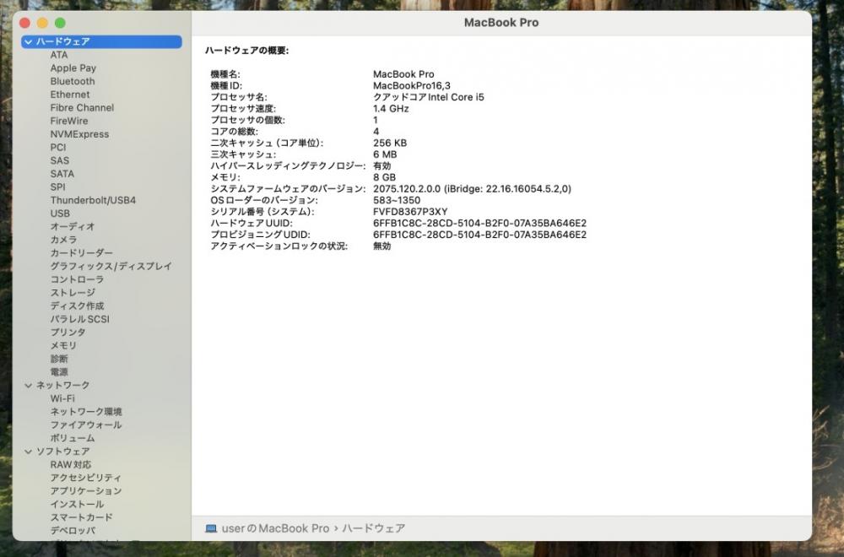The height and width of the screenshot is (557, 844).
Task: Open グラフィックス/ディスプレイ entry
Action: 111,266
